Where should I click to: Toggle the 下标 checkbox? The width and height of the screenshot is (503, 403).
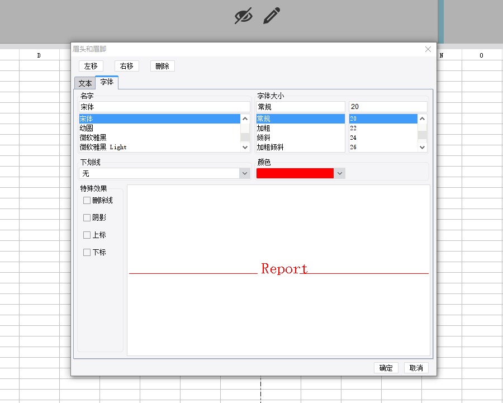tap(87, 253)
